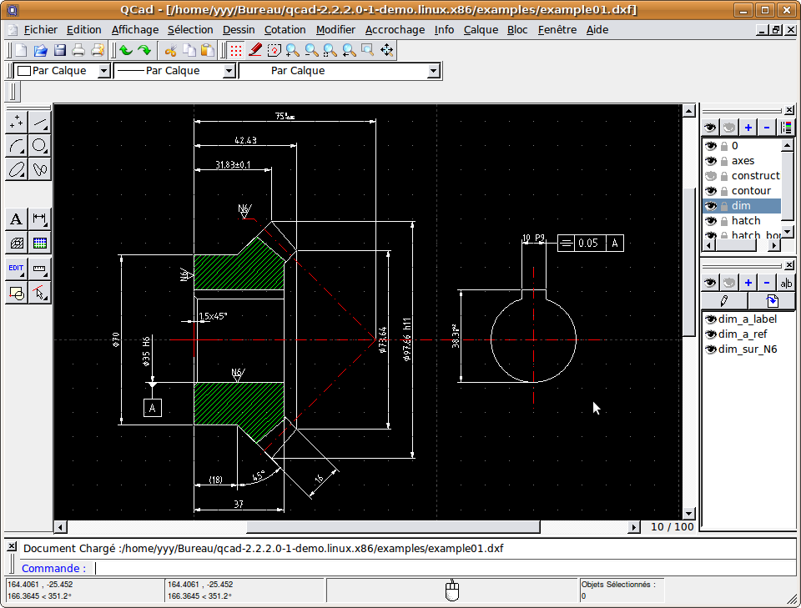Show the hidden construct layer
801x608 pixels.
711,176
